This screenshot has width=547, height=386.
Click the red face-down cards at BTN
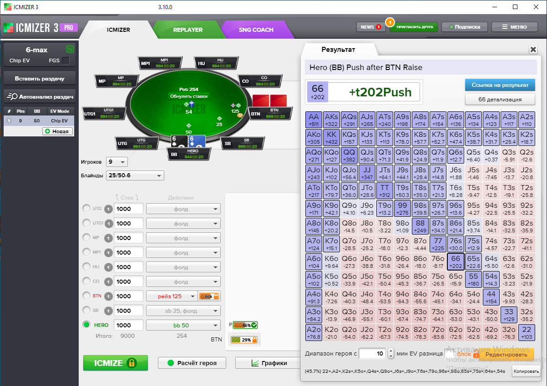pyautogui.click(x=270, y=100)
